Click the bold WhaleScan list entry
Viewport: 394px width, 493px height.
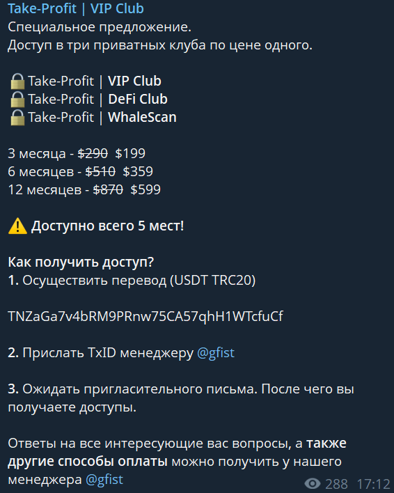tap(142, 117)
